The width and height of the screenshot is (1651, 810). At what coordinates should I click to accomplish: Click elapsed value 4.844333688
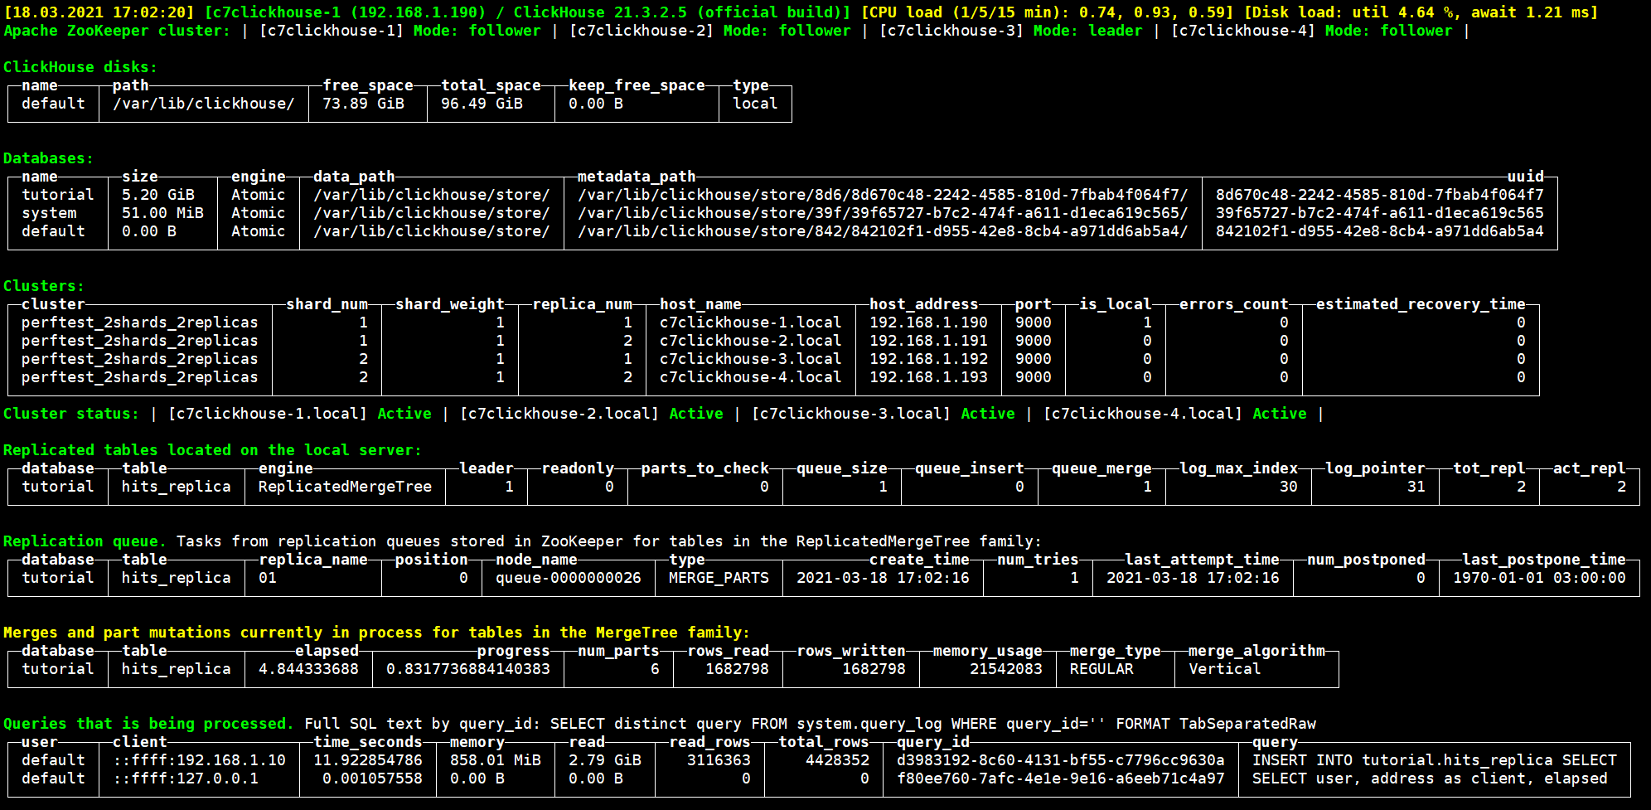[308, 669]
